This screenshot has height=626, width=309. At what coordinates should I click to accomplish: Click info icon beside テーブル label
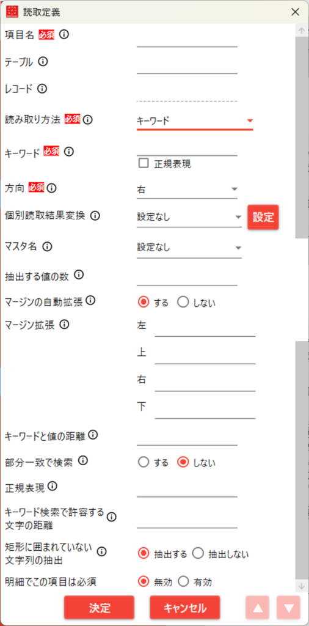point(43,62)
